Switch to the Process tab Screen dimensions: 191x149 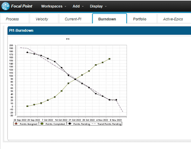click(x=14, y=18)
